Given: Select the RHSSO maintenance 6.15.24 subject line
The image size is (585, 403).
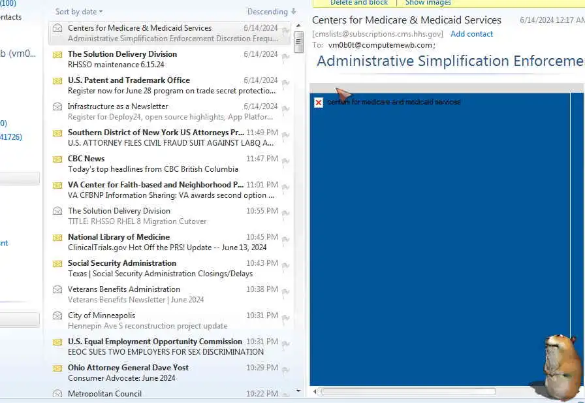Looking at the screenshot, I should pos(116,65).
